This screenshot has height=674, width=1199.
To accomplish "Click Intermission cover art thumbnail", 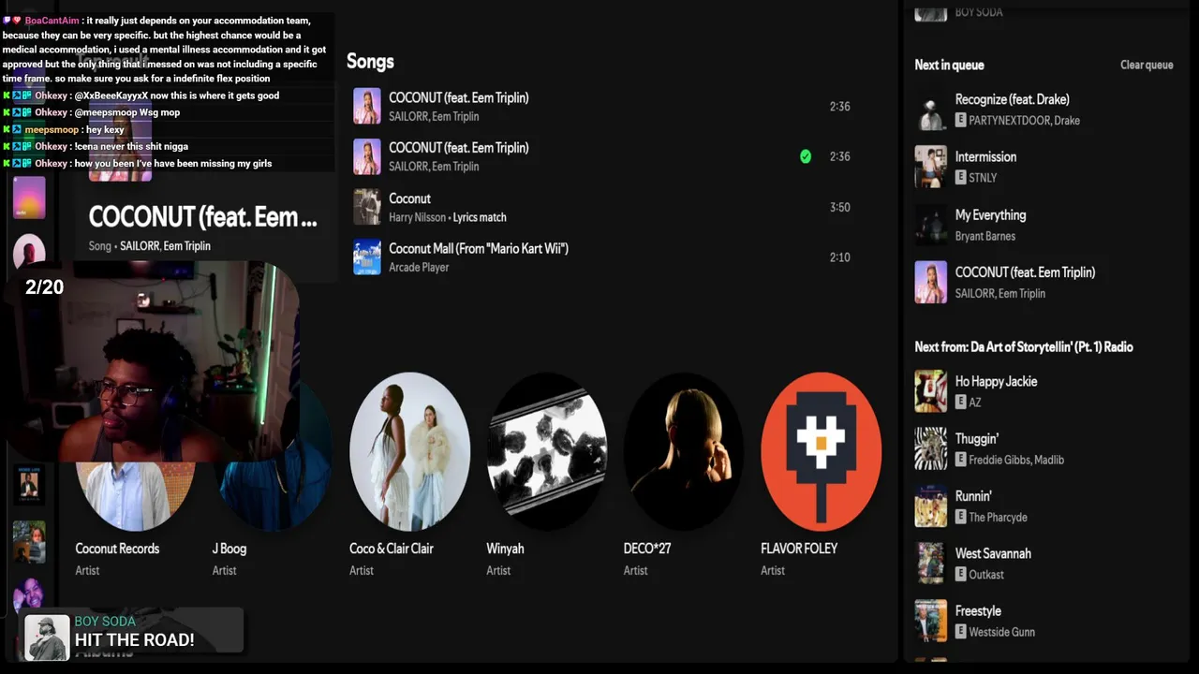I will (x=931, y=167).
